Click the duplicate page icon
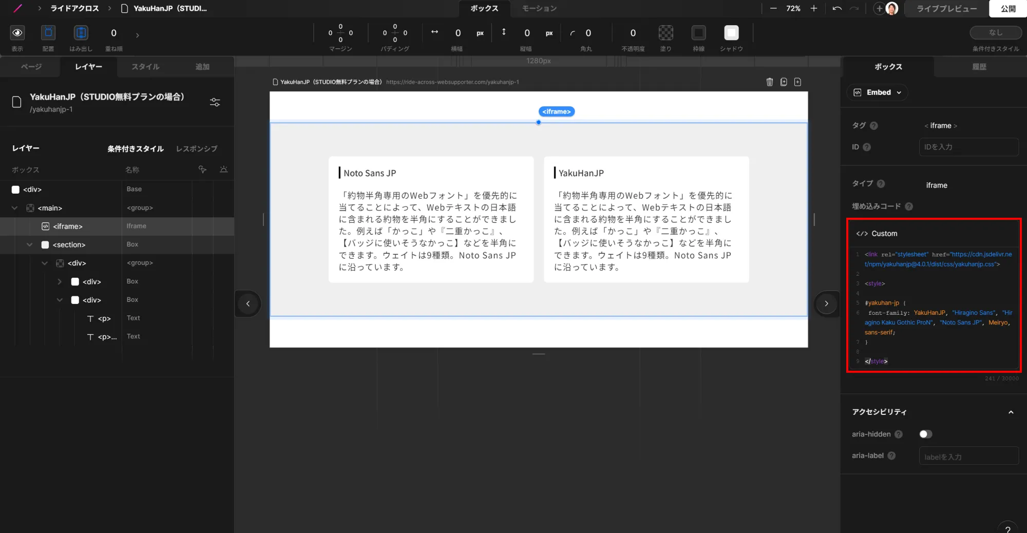Screen dimensions: 1027x533 pos(784,82)
